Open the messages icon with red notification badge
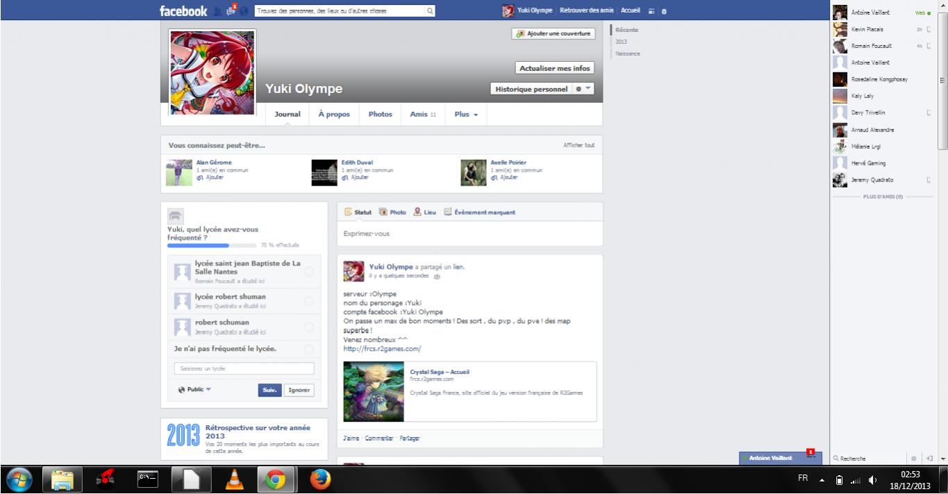This screenshot has width=948, height=494. coord(231,11)
